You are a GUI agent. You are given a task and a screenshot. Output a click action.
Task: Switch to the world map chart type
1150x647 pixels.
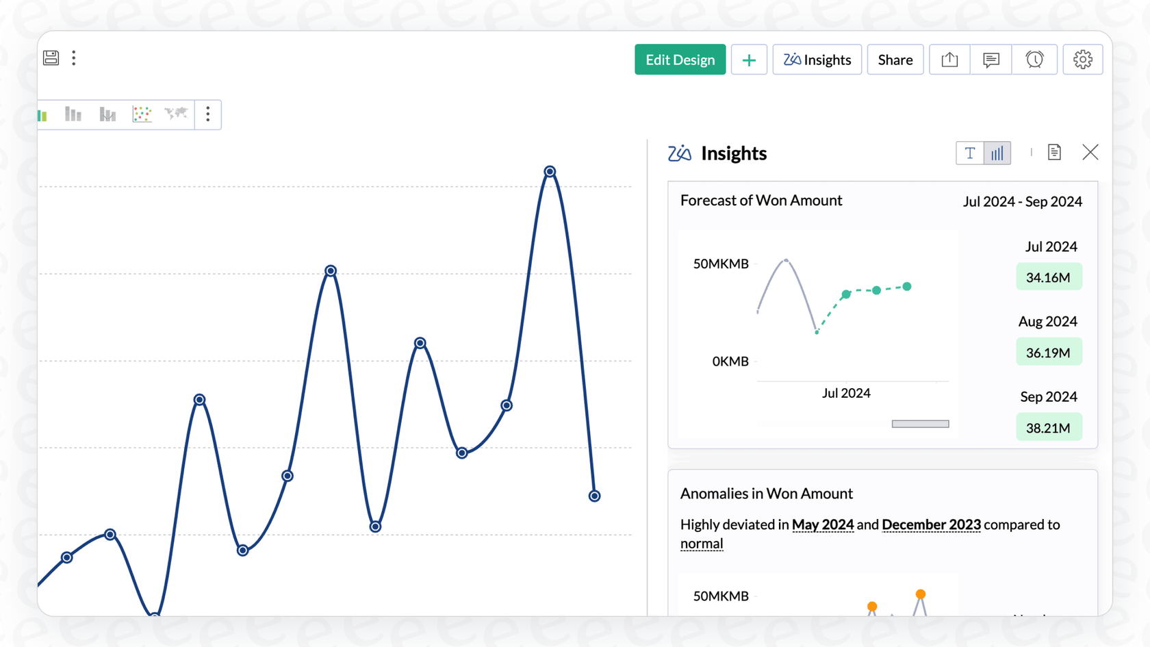pos(177,114)
